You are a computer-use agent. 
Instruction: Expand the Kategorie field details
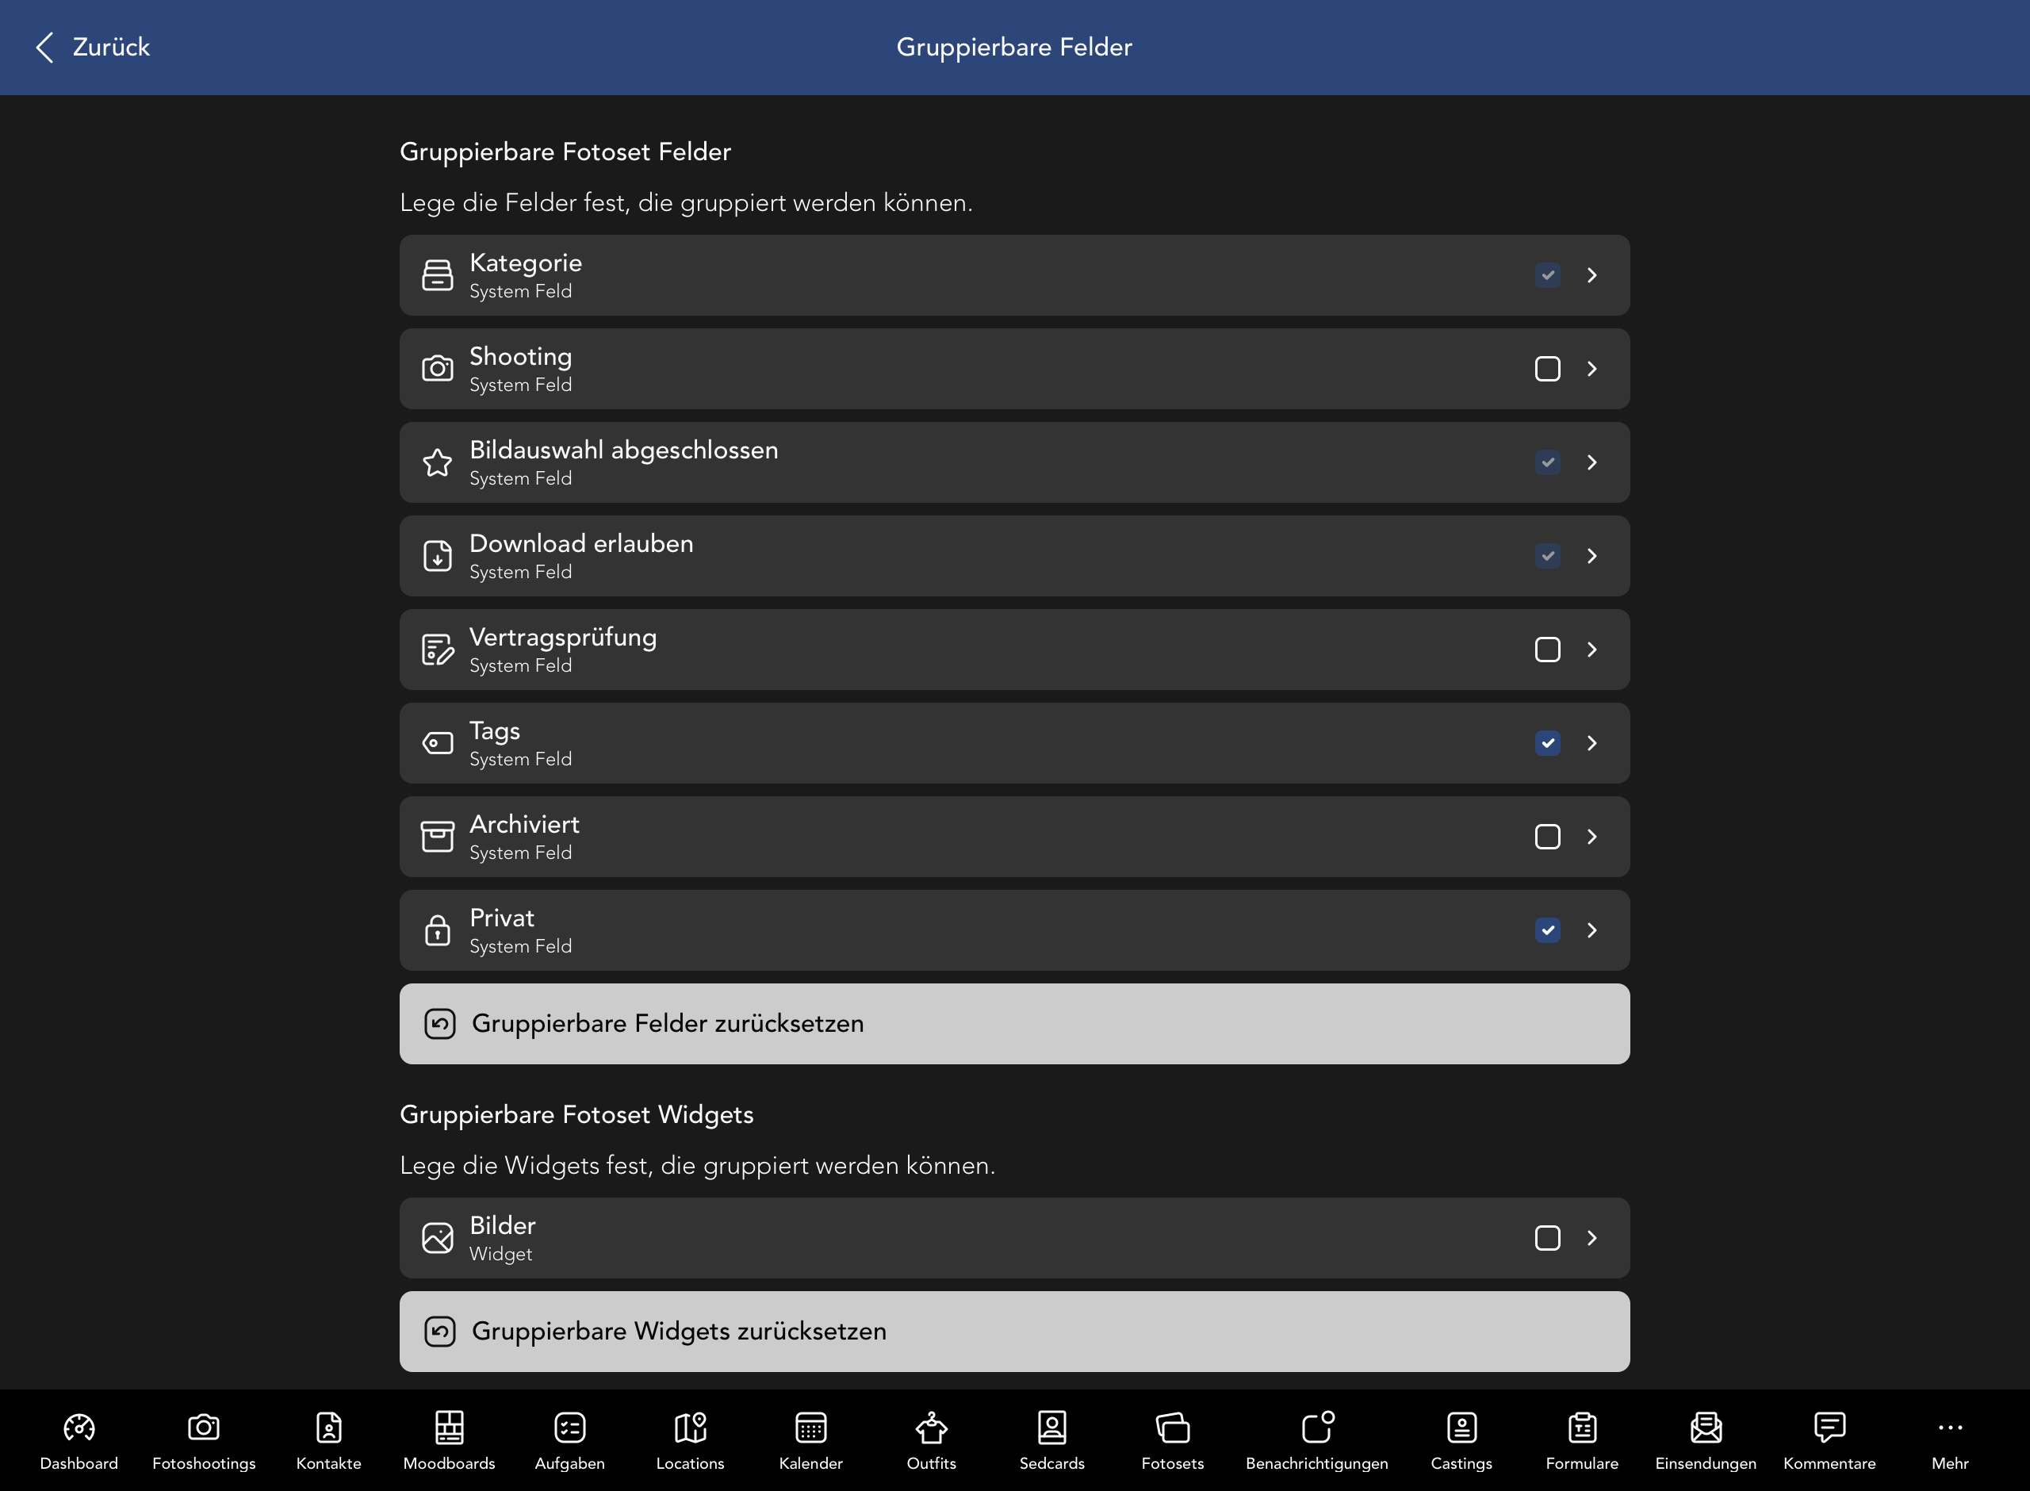1591,275
